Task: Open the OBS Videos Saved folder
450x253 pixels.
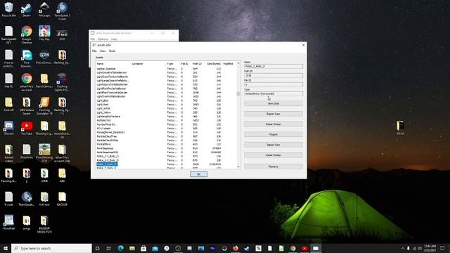Action: pos(27,106)
